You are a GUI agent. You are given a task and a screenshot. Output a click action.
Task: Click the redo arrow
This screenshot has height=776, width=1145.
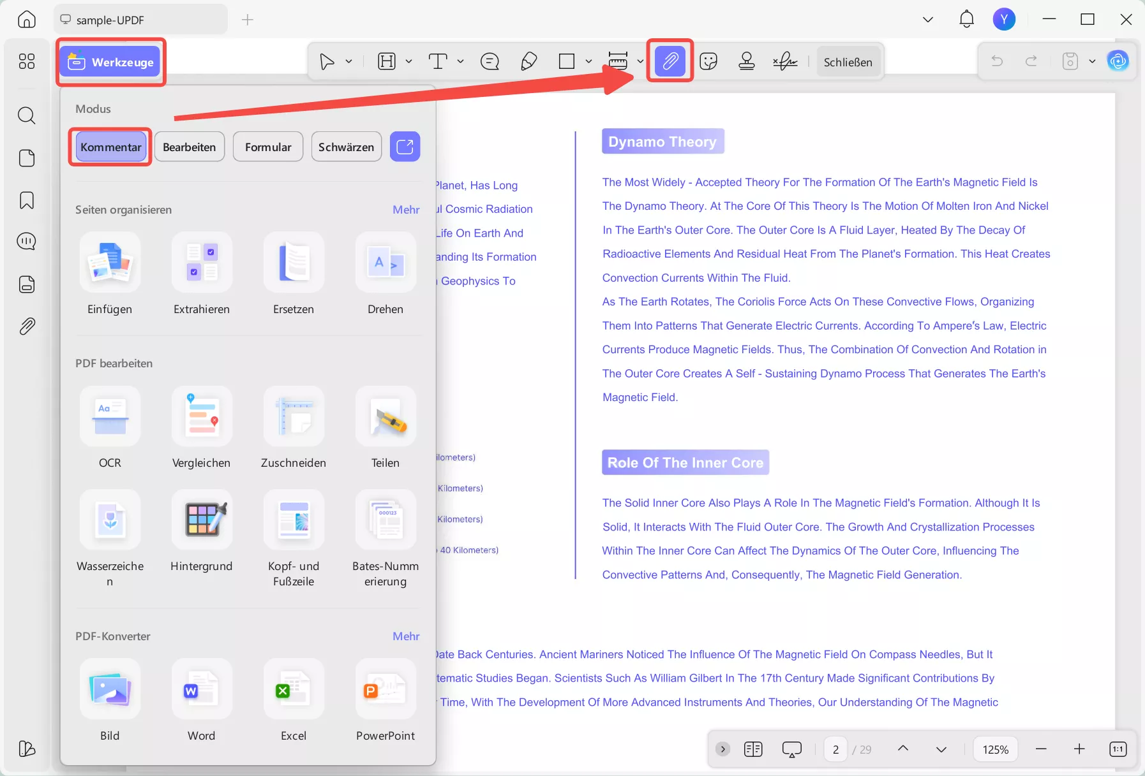1031,61
